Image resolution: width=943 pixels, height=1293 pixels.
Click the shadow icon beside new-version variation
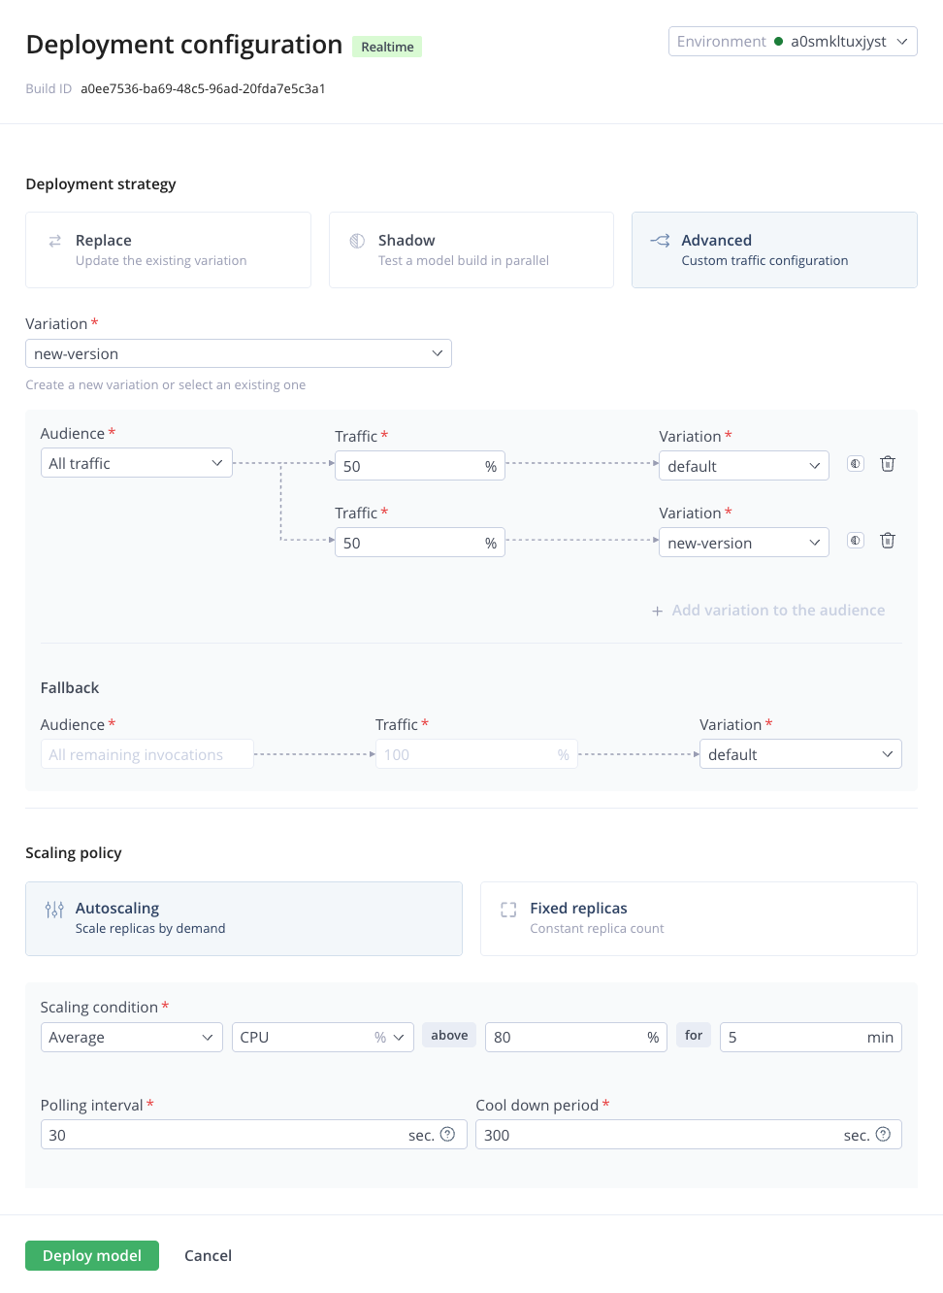click(855, 541)
